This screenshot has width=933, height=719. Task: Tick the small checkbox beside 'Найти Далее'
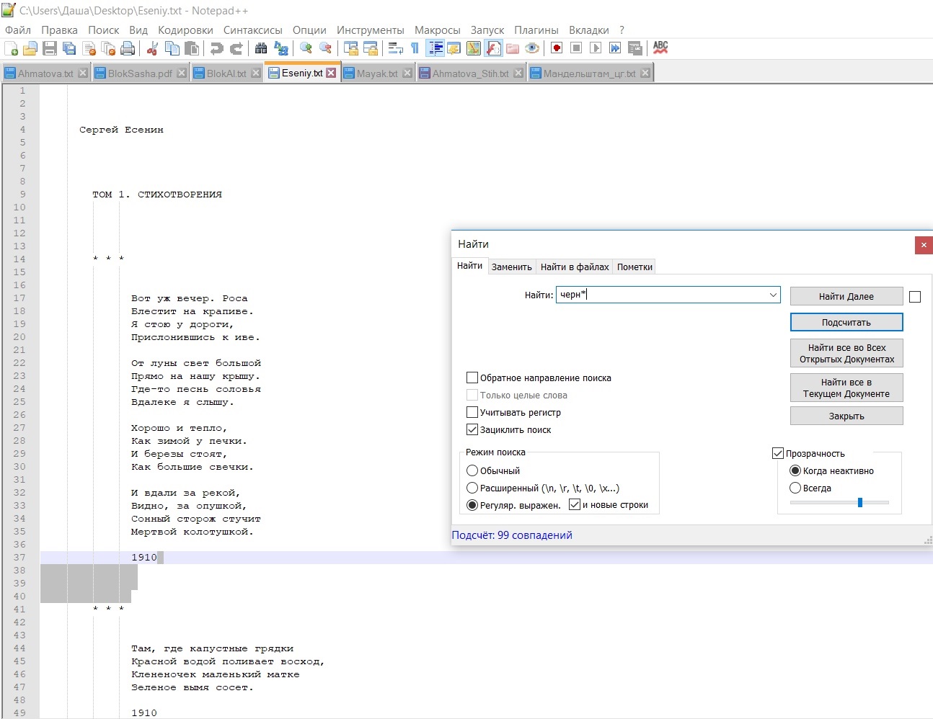coord(915,297)
